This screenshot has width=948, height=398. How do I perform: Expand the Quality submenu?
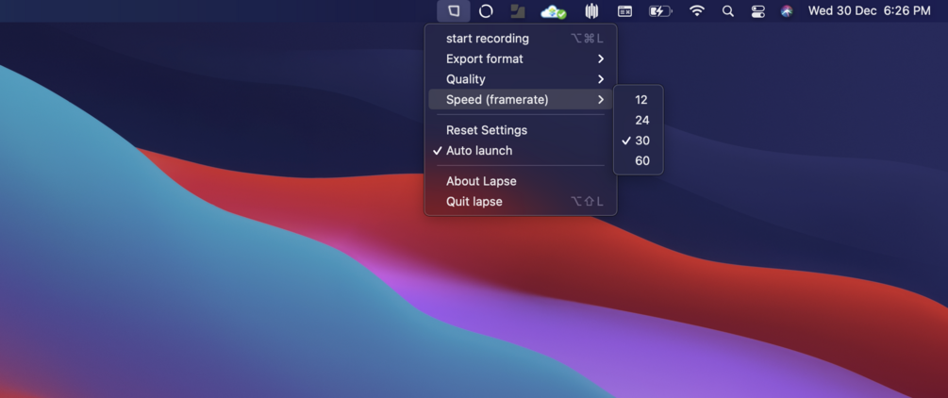pyautogui.click(x=521, y=79)
